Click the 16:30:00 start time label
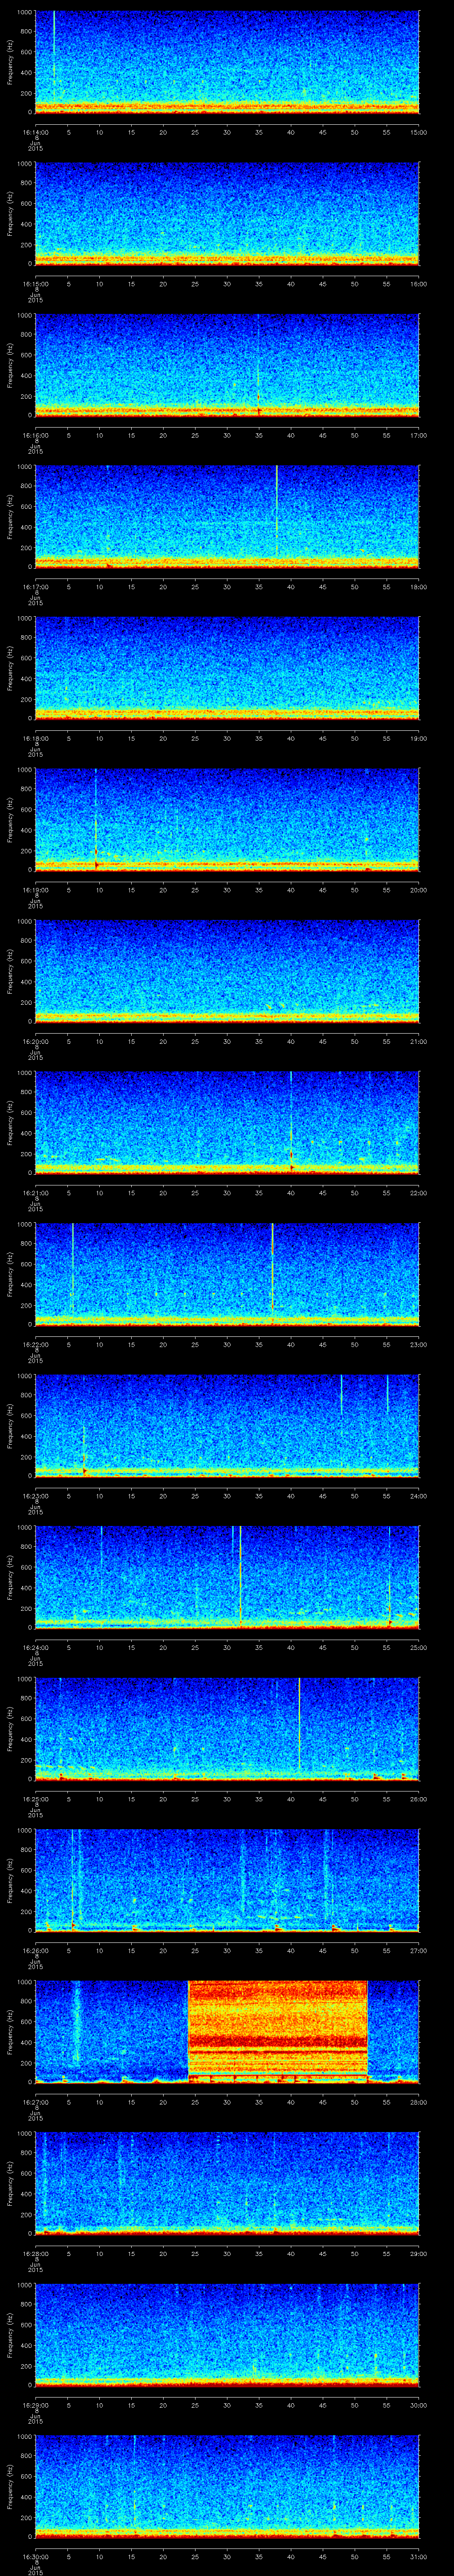This screenshot has width=454, height=2576. coord(35,2557)
